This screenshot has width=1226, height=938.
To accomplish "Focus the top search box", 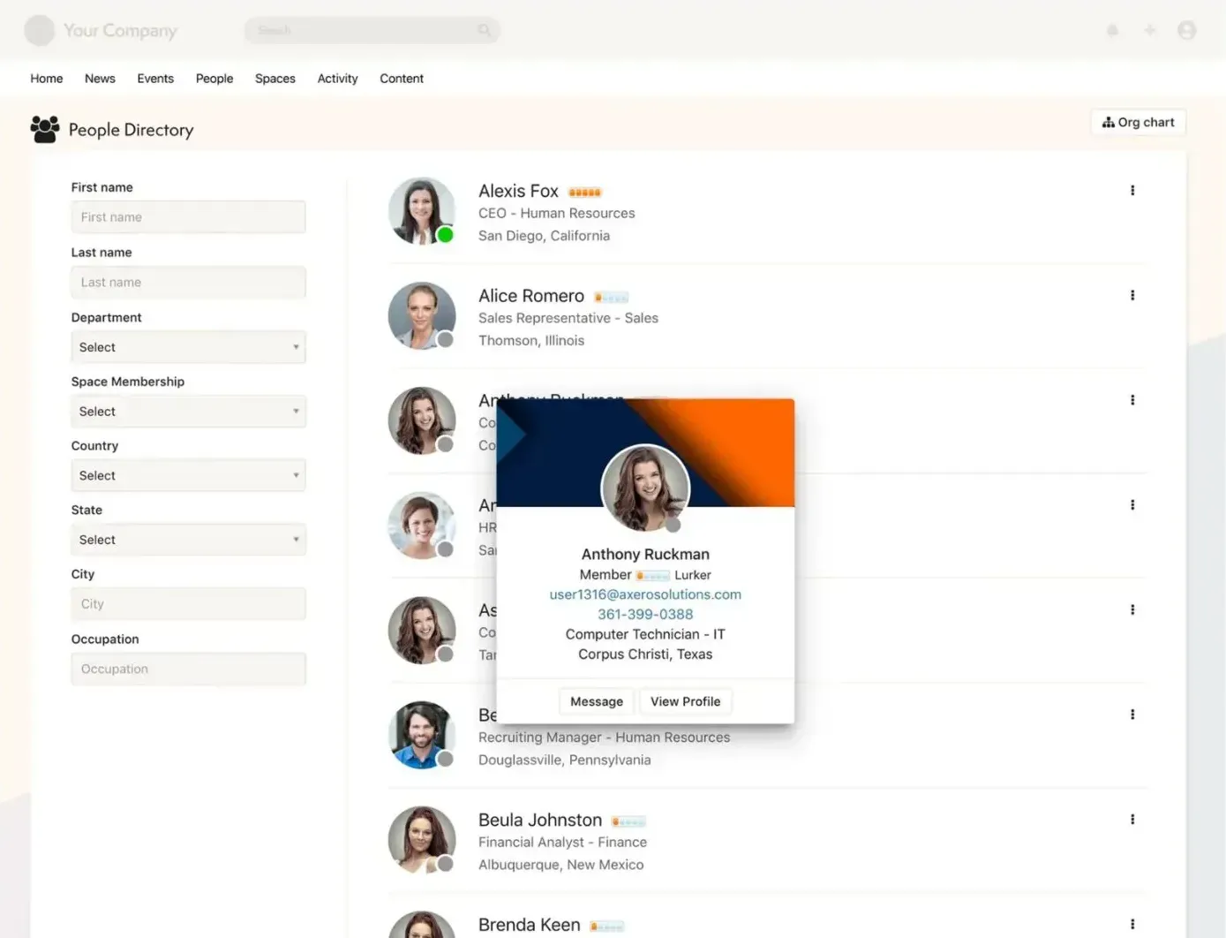I will click(372, 30).
